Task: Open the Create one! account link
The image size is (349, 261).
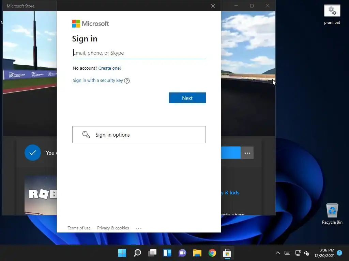Action: coord(109,68)
